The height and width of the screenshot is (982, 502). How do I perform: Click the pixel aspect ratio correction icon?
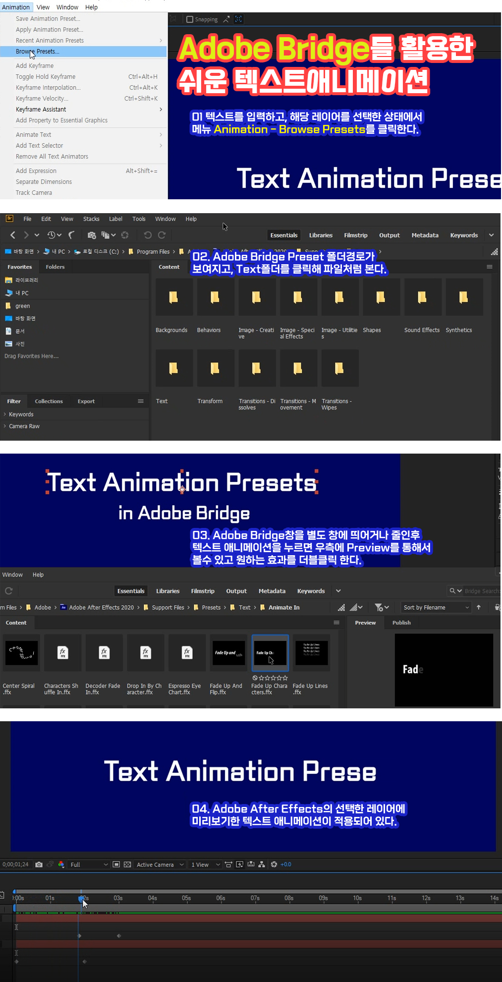(x=228, y=865)
